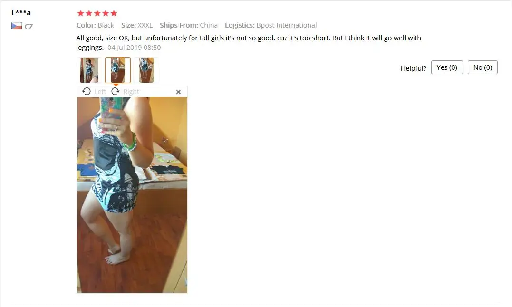Click the rotate left arrow icon
The height and width of the screenshot is (307, 512).
[x=87, y=91]
